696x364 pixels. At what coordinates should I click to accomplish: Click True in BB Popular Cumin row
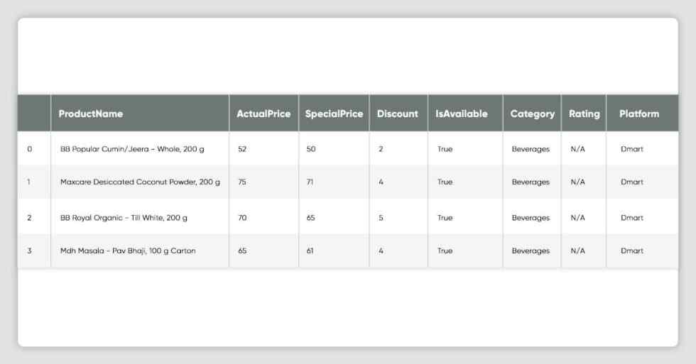[445, 149]
